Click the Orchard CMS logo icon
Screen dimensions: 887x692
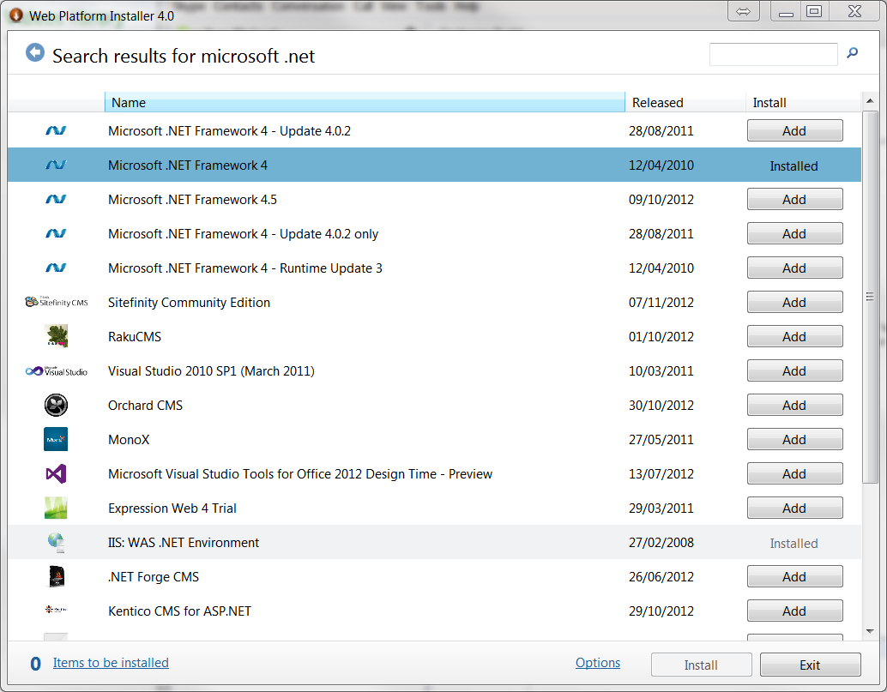click(55, 405)
